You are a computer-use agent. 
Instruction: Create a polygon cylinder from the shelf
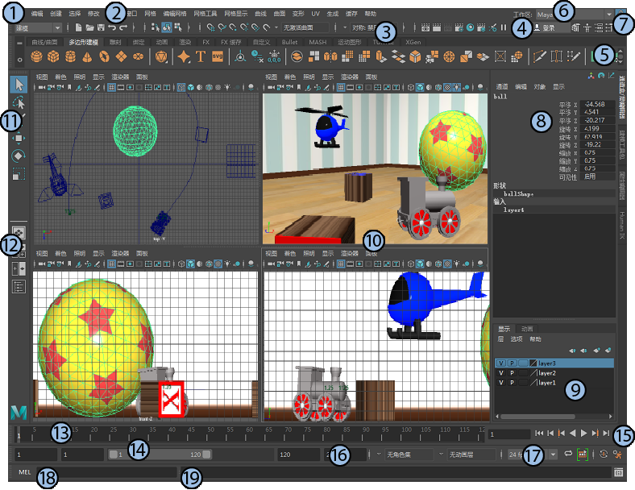click(x=70, y=56)
